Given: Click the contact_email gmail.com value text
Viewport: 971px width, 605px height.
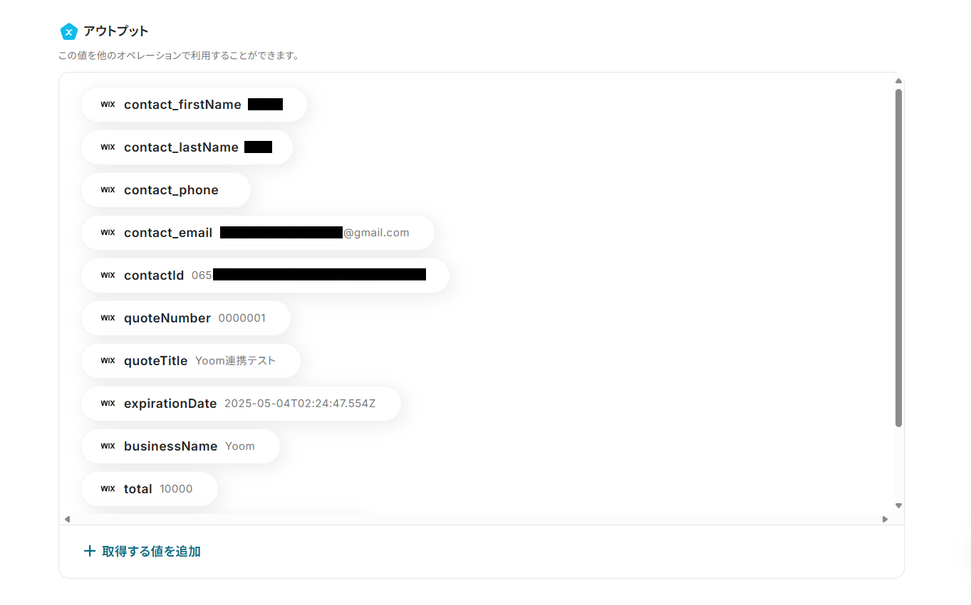Looking at the screenshot, I should (376, 233).
